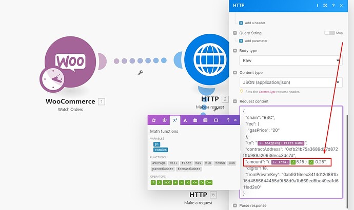Close the Math functions panel
The width and height of the screenshot is (354, 210).
tap(235, 120)
